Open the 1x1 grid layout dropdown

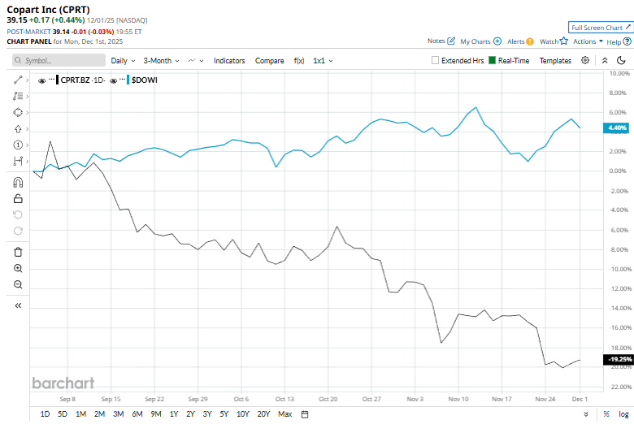[x=323, y=60]
